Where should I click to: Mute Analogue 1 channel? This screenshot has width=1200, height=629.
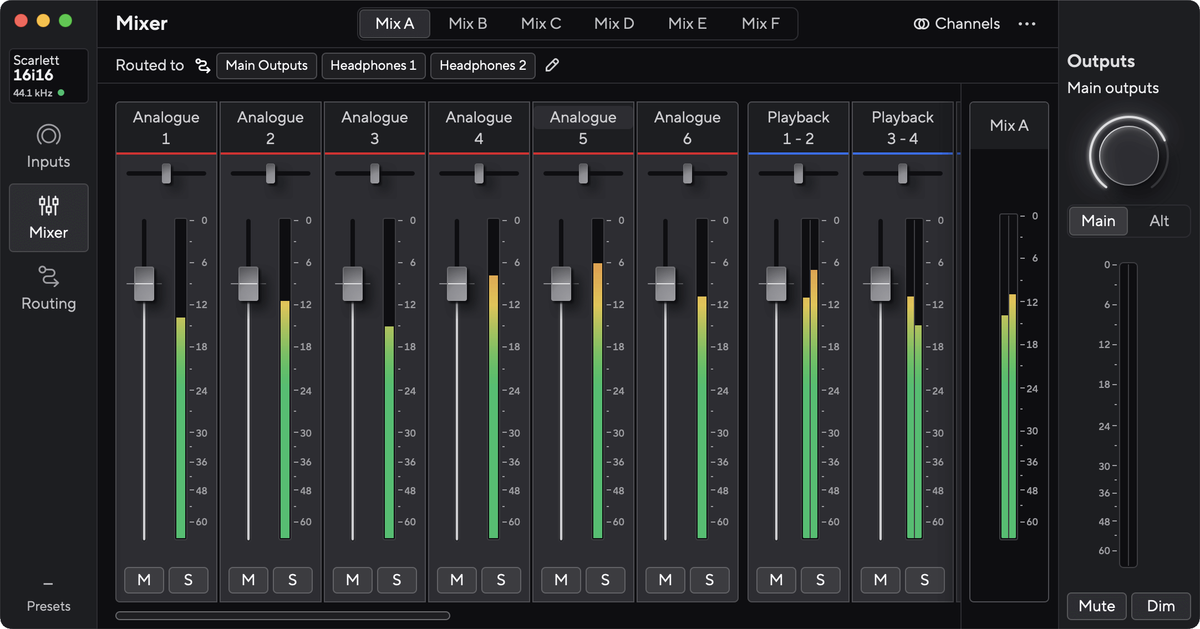tap(144, 580)
